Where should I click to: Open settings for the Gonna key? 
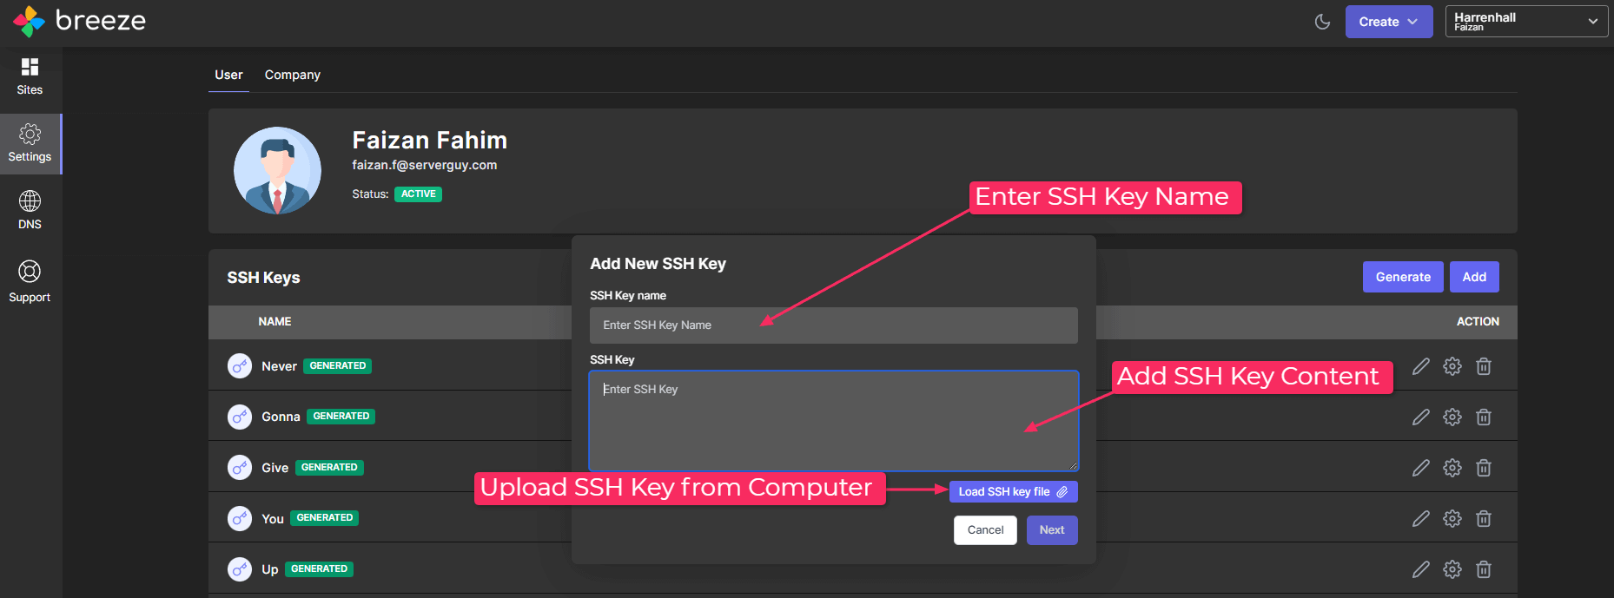(1452, 417)
